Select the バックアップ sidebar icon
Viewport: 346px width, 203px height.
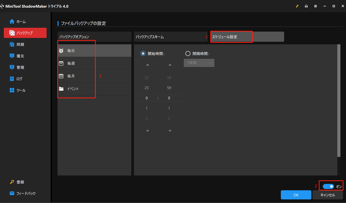coord(25,33)
